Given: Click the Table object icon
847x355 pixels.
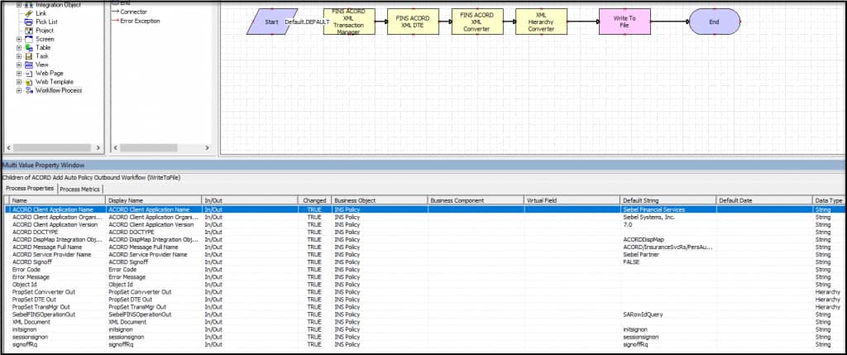Looking at the screenshot, I should pos(29,47).
